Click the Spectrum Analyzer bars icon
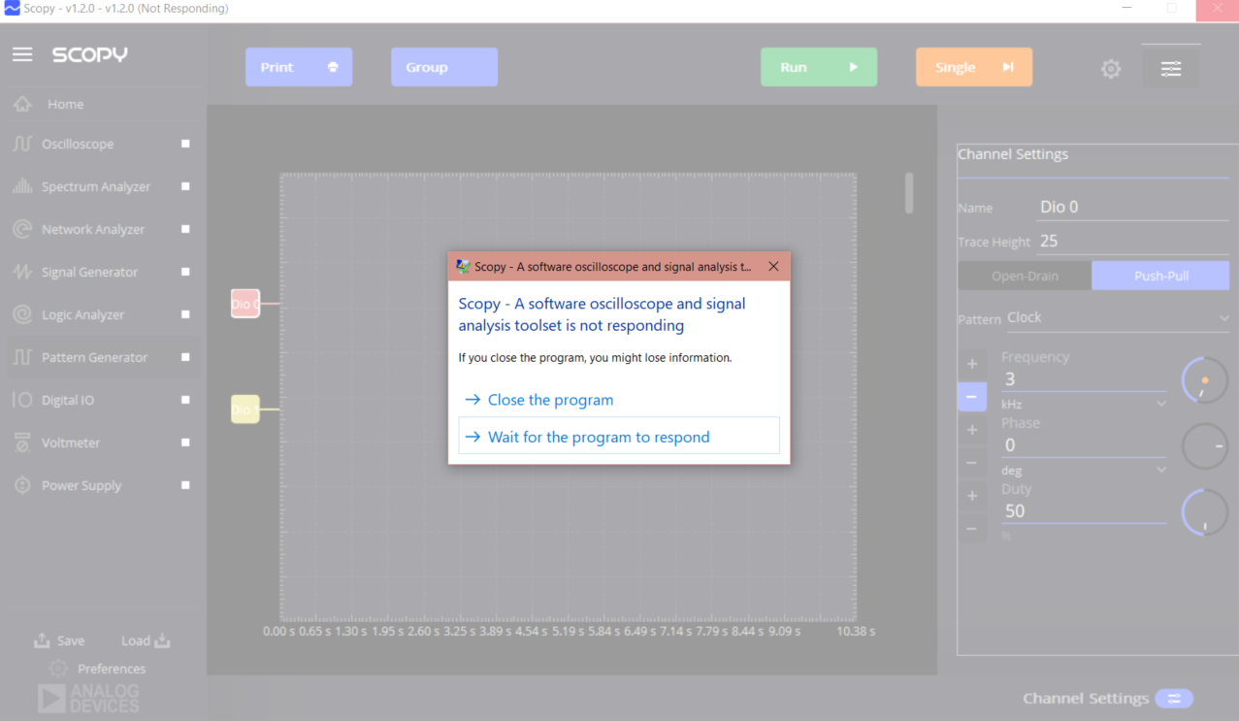Screen dimensions: 1239x721 point(22,186)
